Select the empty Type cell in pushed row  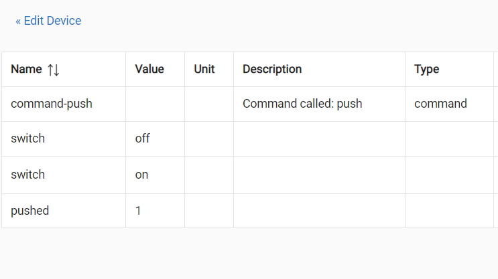(x=449, y=211)
